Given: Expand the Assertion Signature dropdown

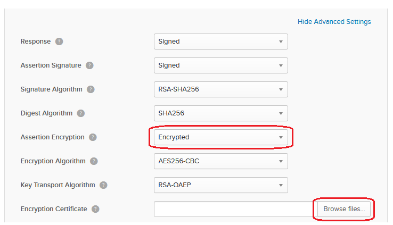Looking at the screenshot, I should (x=221, y=65).
